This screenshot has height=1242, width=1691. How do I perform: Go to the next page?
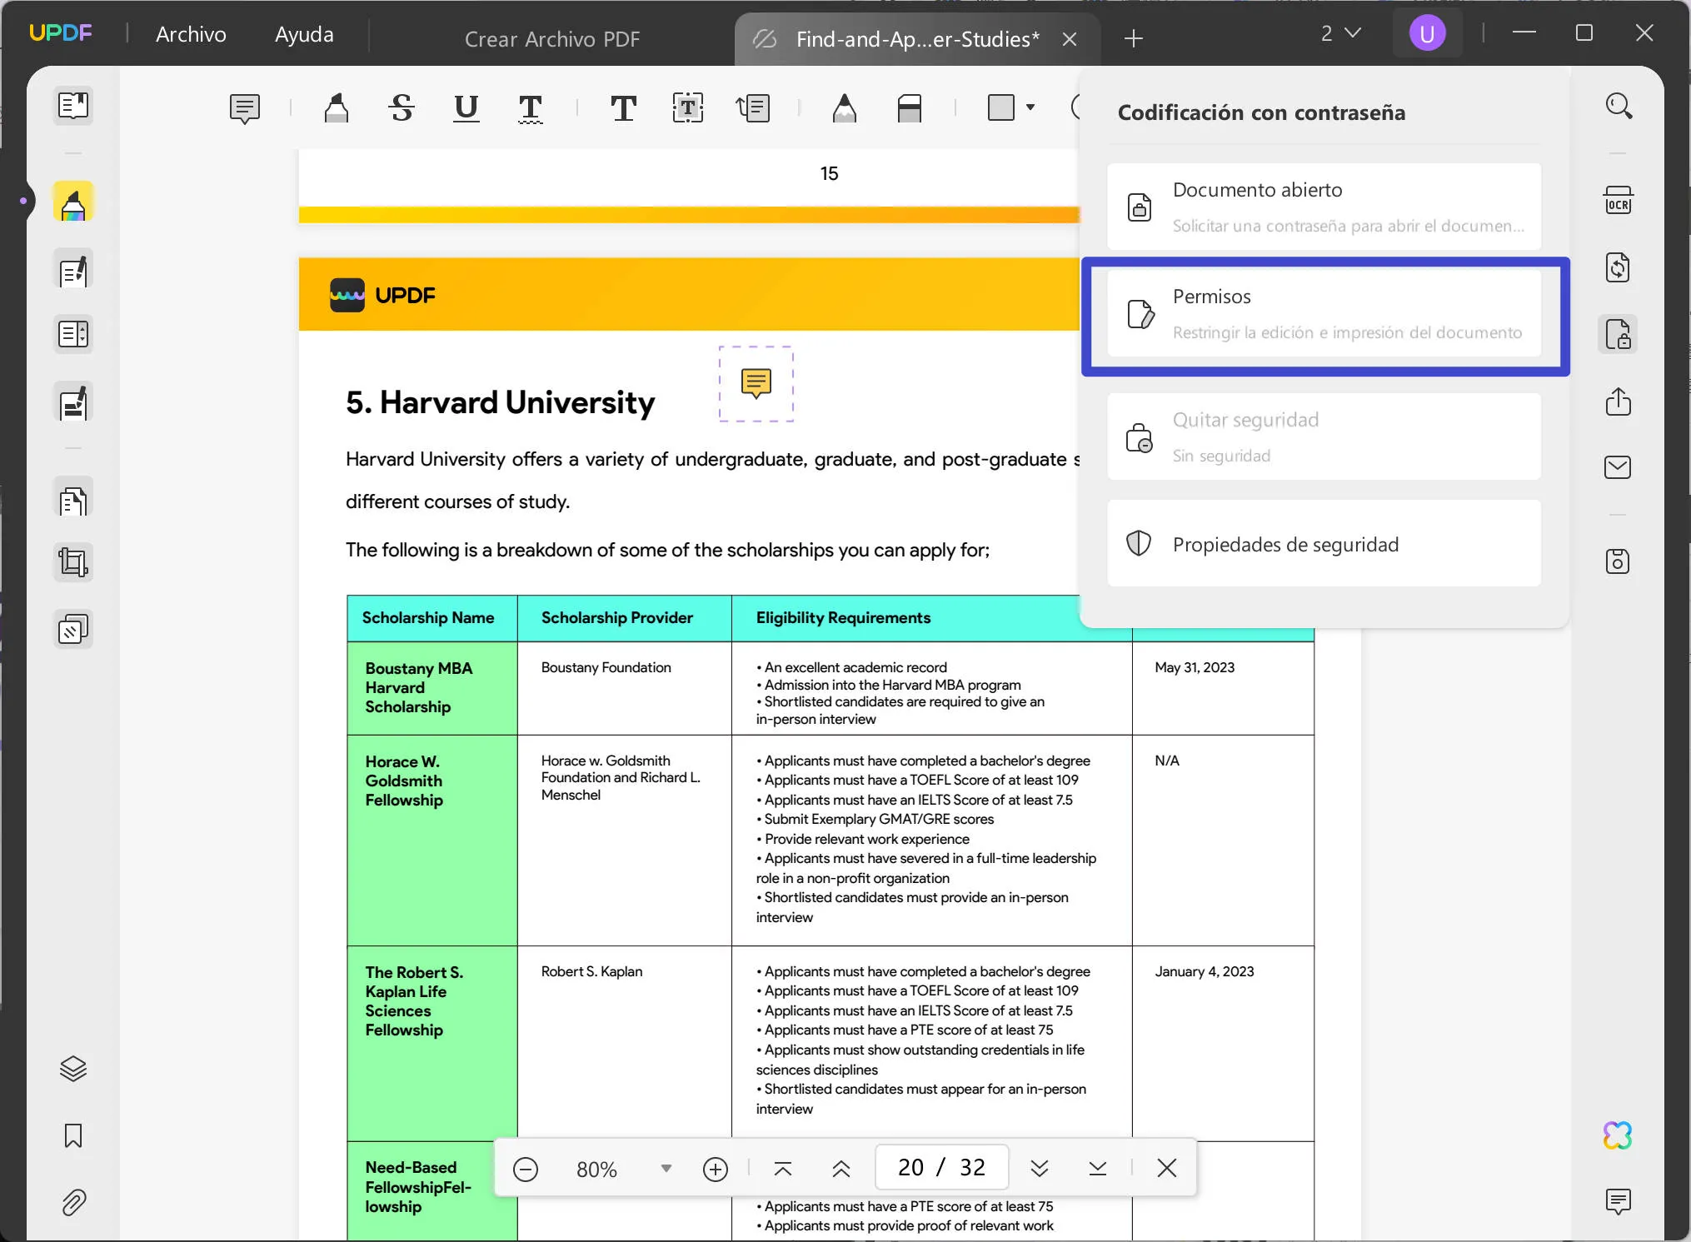click(1039, 1168)
